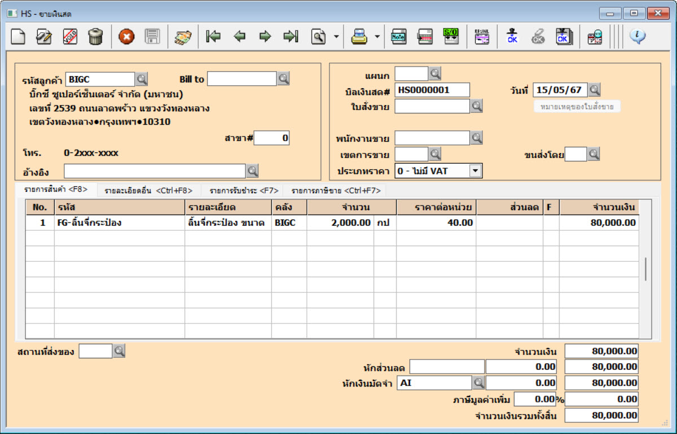Open lookup for เขตการขาย field

pyautogui.click(x=435, y=154)
